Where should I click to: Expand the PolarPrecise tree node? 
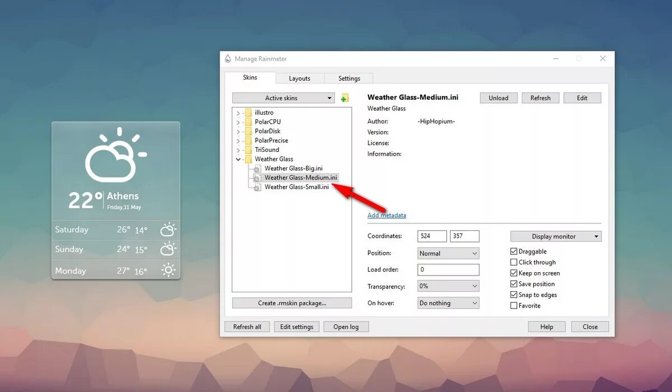[x=238, y=141]
